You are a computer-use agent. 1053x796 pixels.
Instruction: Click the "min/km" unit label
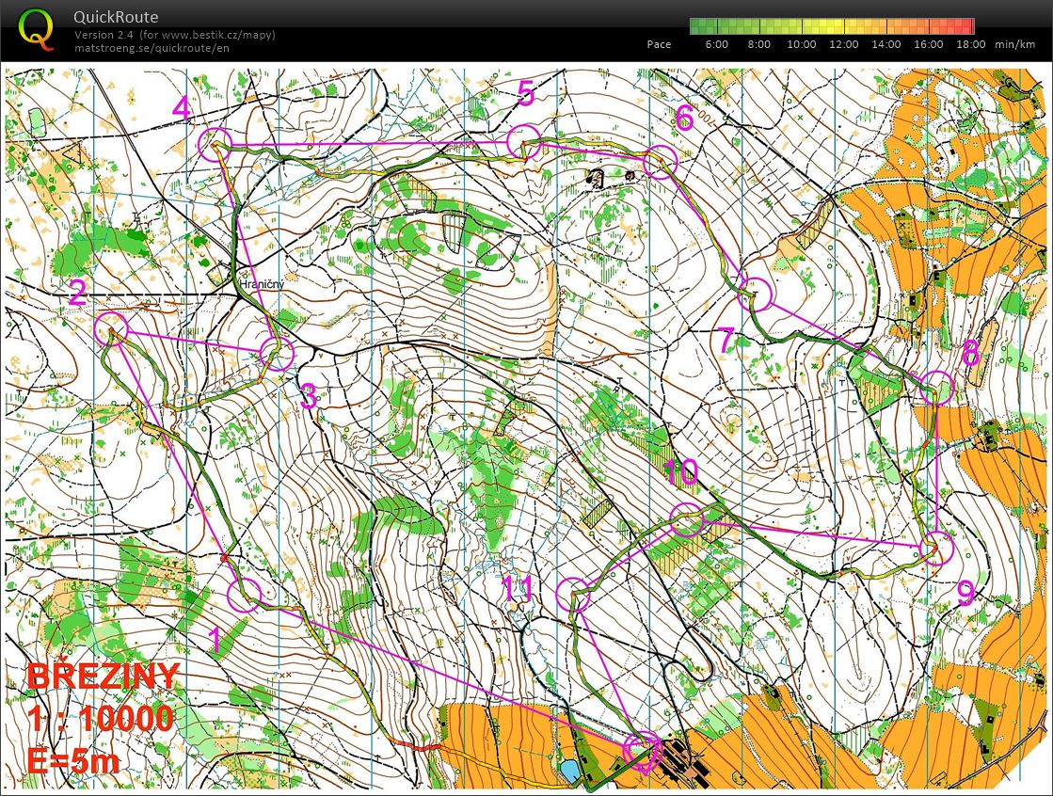1015,44
